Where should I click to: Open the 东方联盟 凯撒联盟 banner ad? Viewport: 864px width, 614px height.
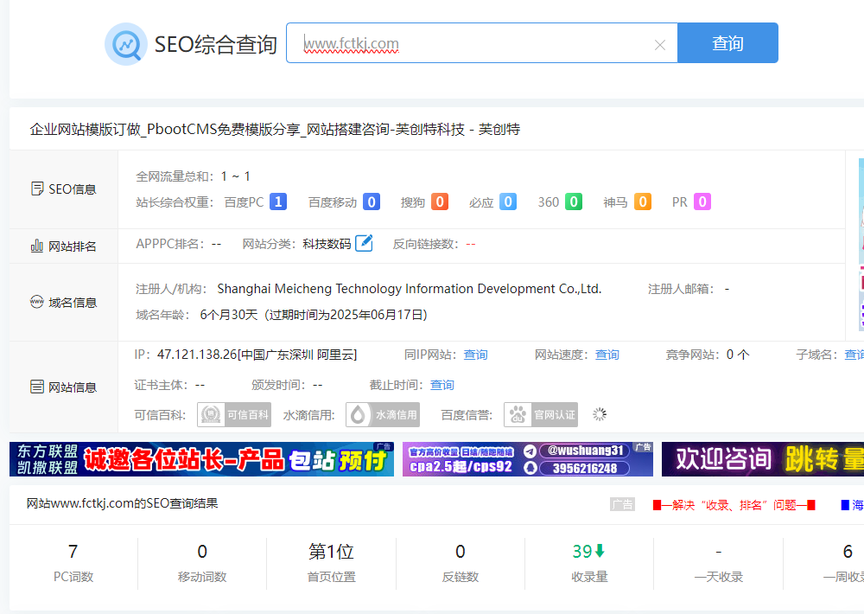[201, 459]
